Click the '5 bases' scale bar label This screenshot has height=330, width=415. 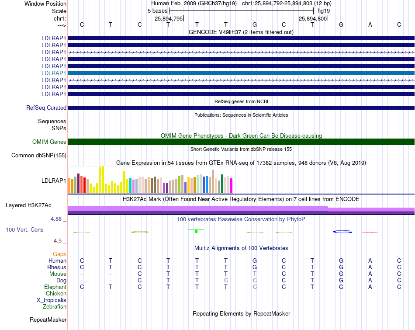click(x=157, y=11)
